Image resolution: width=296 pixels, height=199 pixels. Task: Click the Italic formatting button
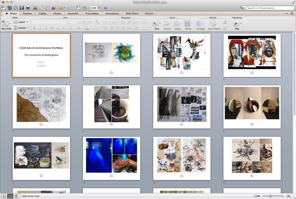[x=40, y=28]
